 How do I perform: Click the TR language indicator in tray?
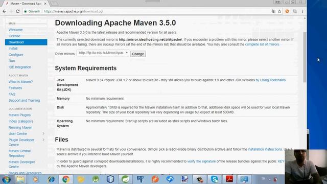263,178
